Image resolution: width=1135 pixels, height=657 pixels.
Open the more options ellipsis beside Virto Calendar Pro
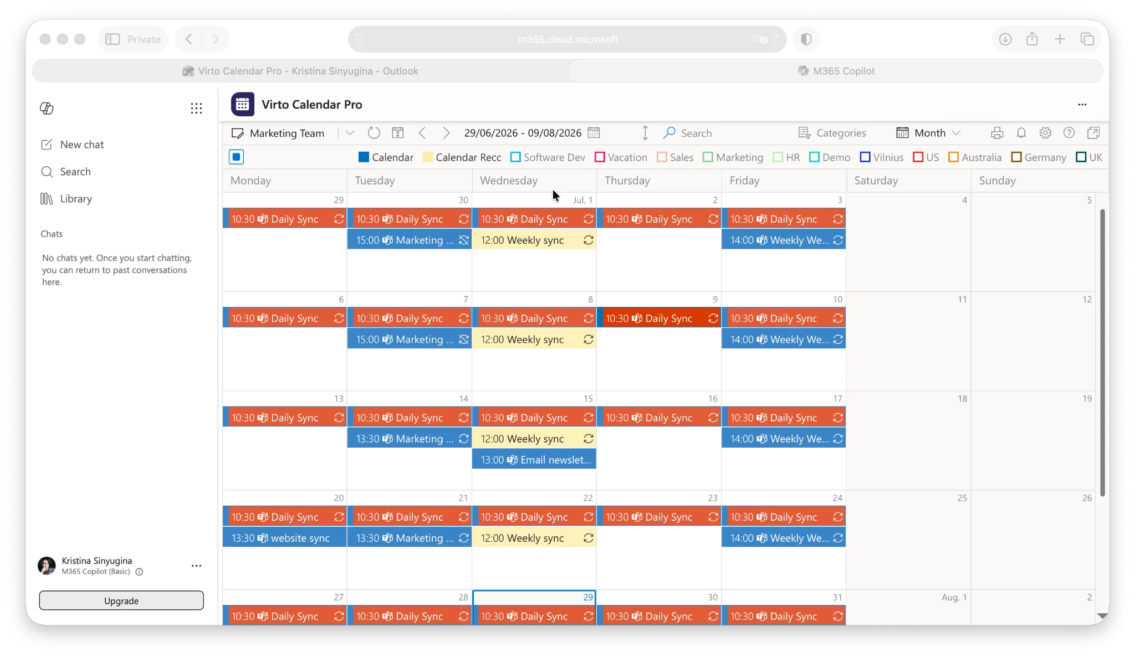[x=1082, y=104]
